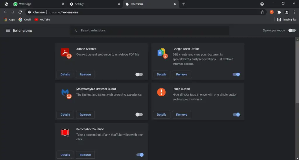This screenshot has width=299, height=160.
Task: Open Details for Malwarebytes Browser Guard
Action: (x=65, y=115)
